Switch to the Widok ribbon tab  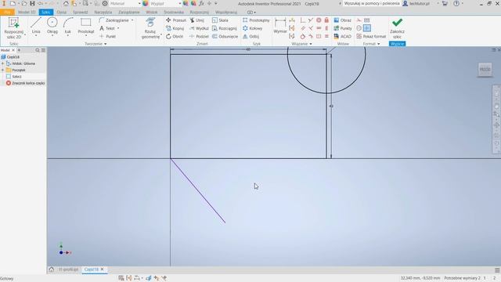pos(151,13)
